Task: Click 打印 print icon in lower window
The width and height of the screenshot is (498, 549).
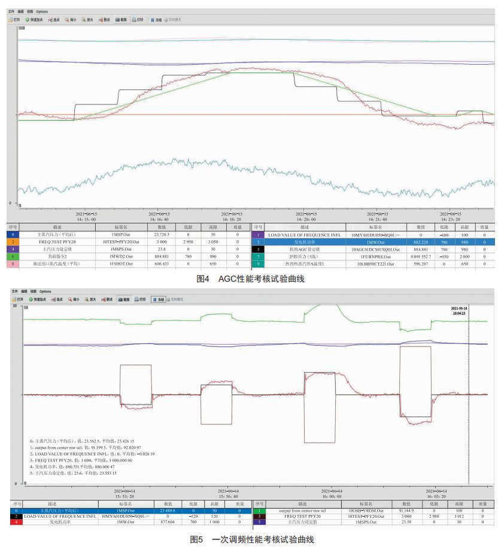Action: pos(139,299)
